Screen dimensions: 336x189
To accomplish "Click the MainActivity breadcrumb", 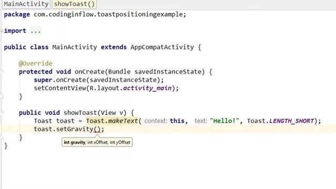I will pyautogui.click(x=26, y=4).
